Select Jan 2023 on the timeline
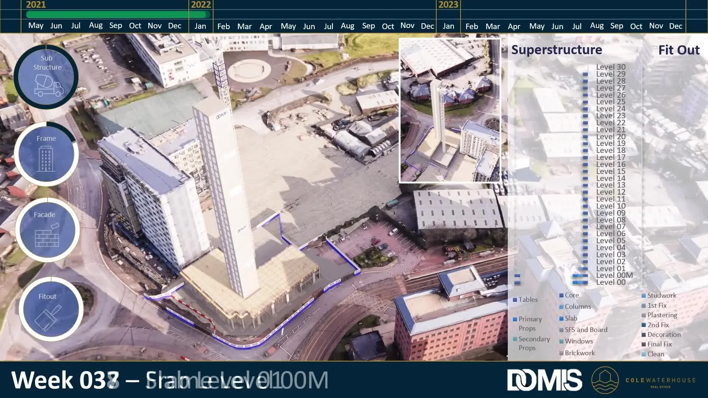 click(448, 26)
